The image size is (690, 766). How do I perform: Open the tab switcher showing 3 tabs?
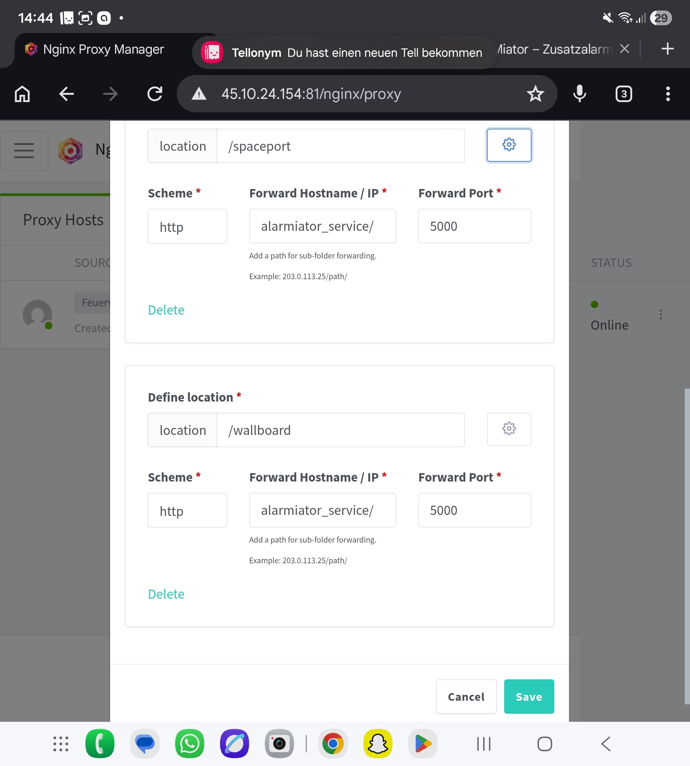[x=624, y=94]
